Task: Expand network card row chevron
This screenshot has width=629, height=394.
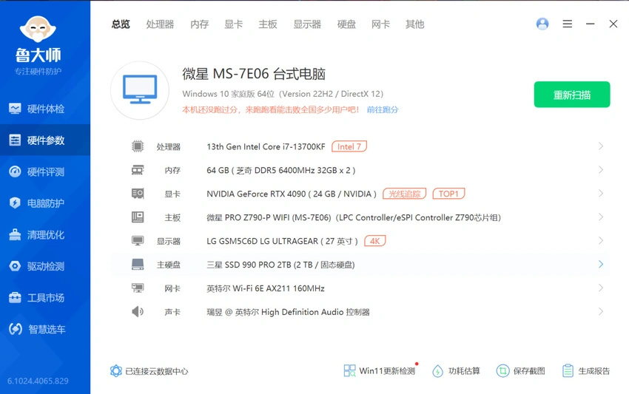Action: click(x=601, y=288)
